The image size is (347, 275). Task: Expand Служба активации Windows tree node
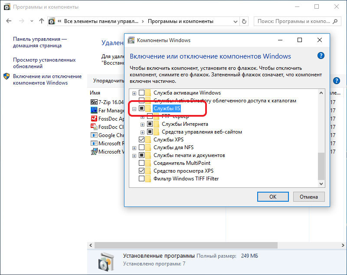(134, 93)
